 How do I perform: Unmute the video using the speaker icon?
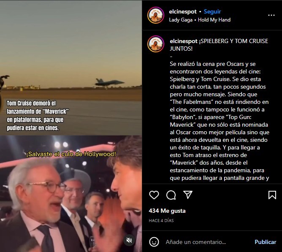(129, 240)
